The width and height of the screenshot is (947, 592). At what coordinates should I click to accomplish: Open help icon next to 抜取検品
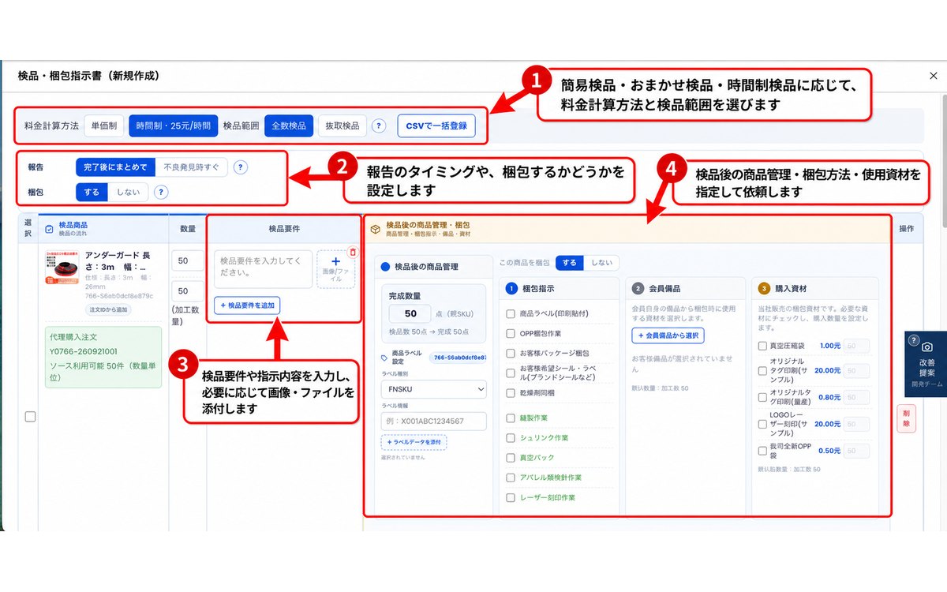click(x=379, y=126)
